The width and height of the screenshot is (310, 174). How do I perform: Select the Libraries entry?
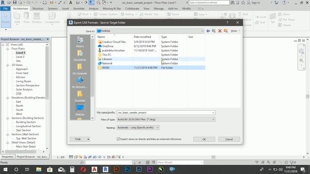[x=151, y=59]
